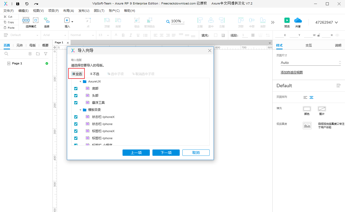Click the 顶层 bring to front icon
Image resolution: width=345 pixels, height=212 pixels.
coord(107,20)
